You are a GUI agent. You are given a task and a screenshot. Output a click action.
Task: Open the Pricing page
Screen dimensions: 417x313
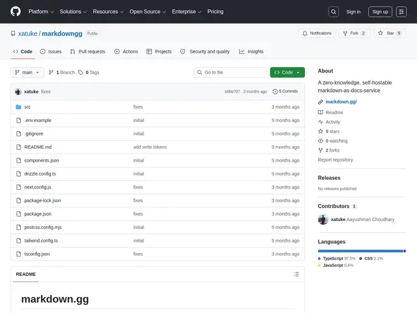click(216, 12)
